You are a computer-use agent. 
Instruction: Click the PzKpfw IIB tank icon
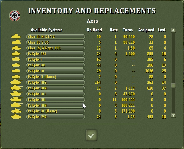coord(16,65)
